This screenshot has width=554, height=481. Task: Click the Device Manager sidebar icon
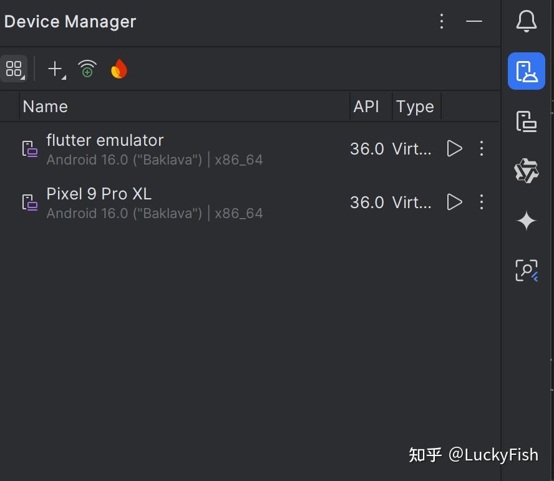pyautogui.click(x=527, y=71)
